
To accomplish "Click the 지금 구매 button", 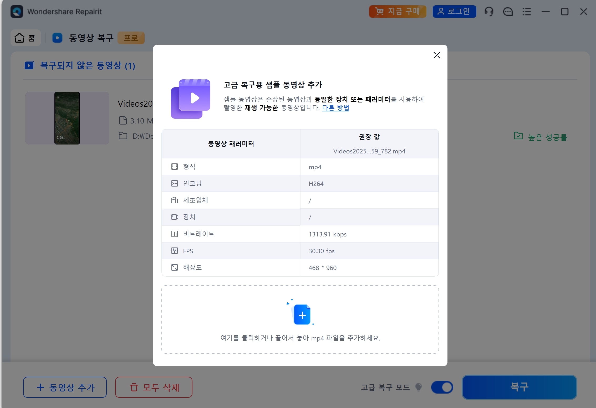I will [x=397, y=12].
